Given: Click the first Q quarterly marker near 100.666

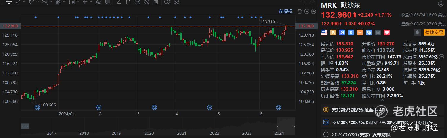Looking at the screenshot, I should pyautogui.click(x=37, y=107).
